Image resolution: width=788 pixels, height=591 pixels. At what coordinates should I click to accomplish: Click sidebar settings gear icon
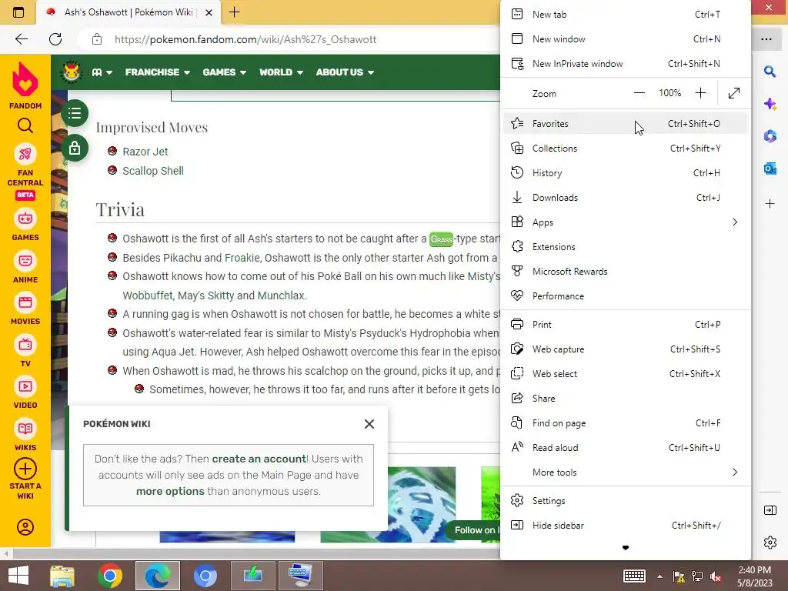coord(770,543)
